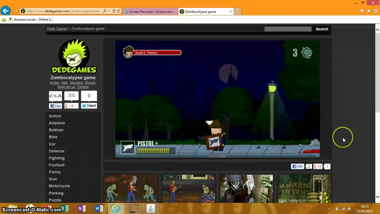Image resolution: width=380 pixels, height=214 pixels.
Task: Open the Funny category
Action: tap(55, 172)
